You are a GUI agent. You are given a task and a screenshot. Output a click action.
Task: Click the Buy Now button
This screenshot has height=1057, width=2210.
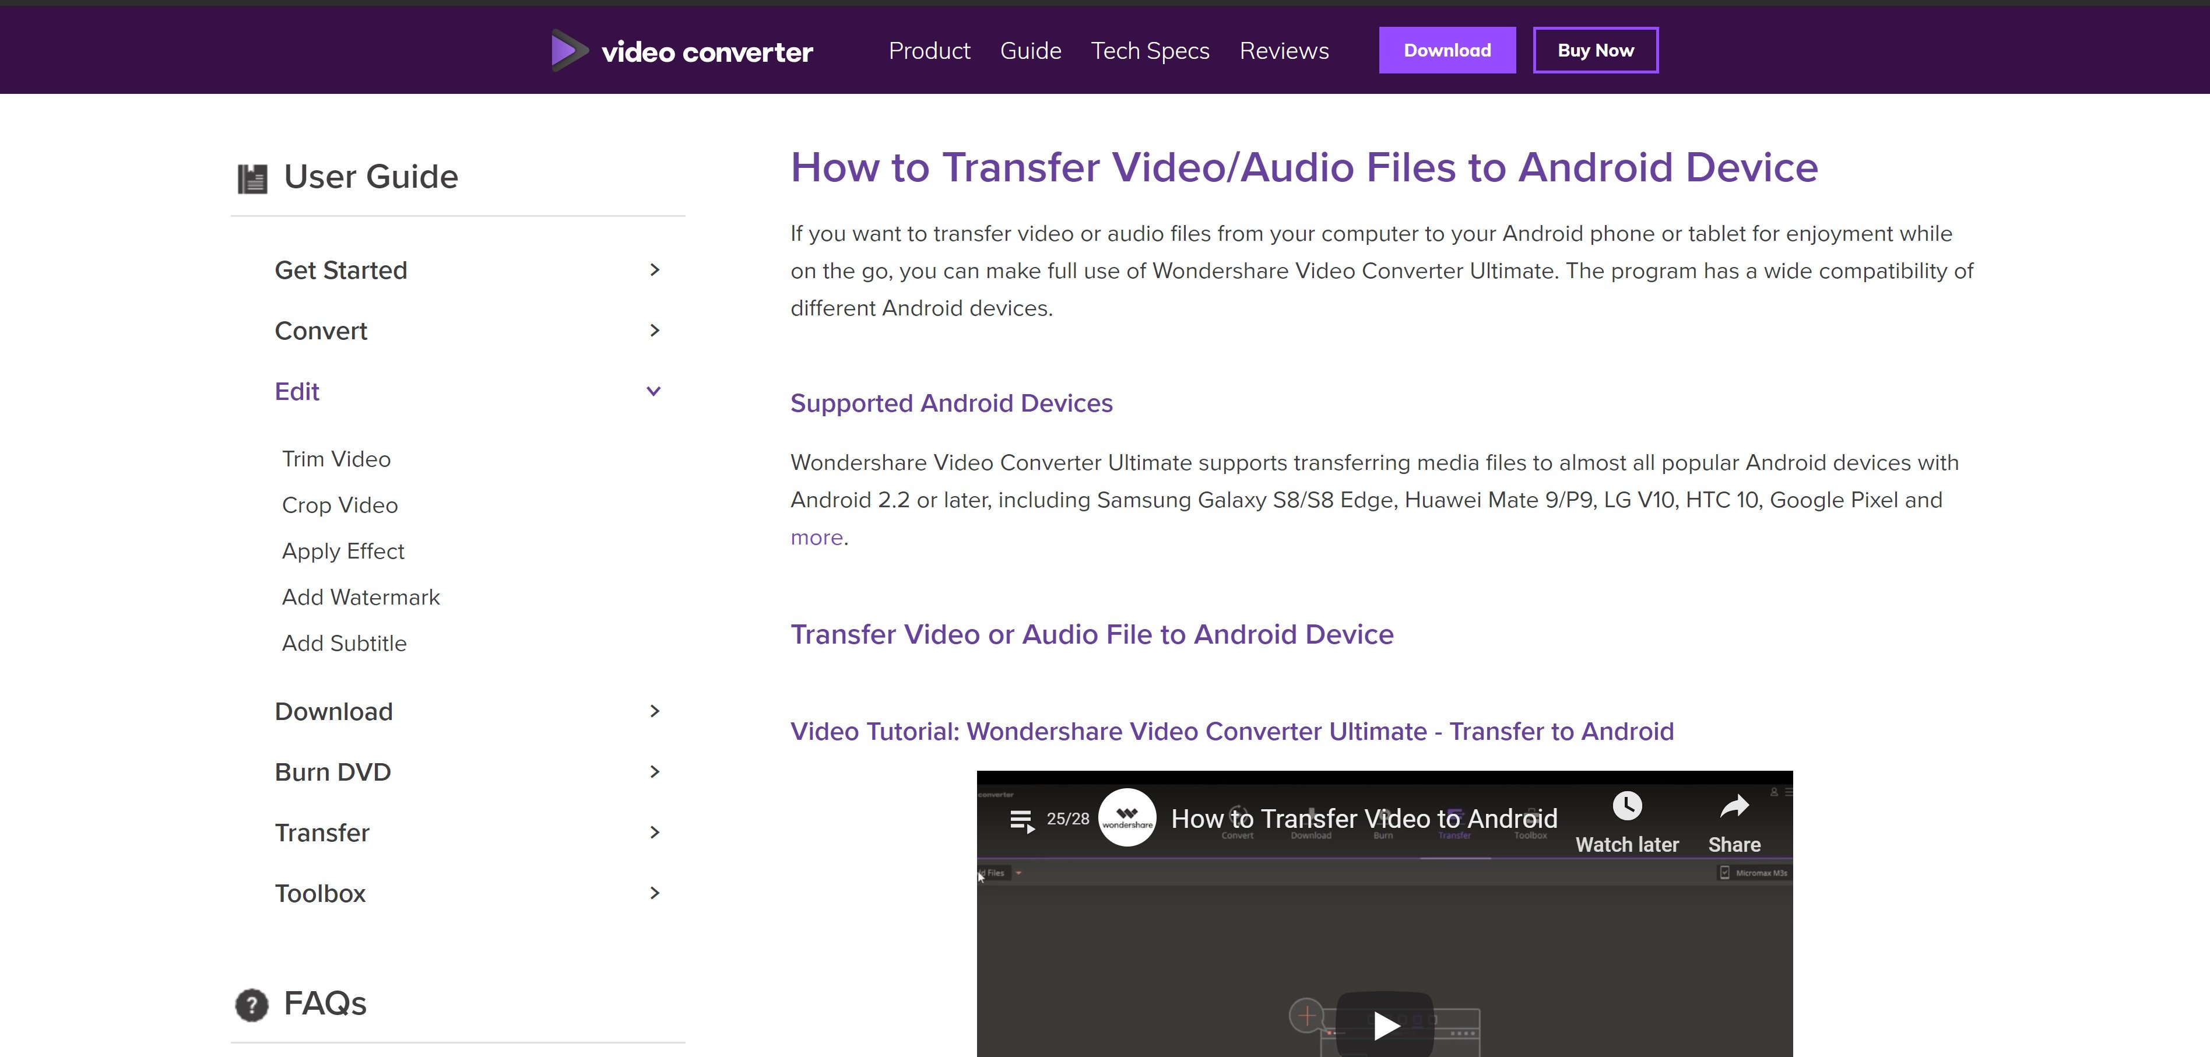pyautogui.click(x=1595, y=51)
